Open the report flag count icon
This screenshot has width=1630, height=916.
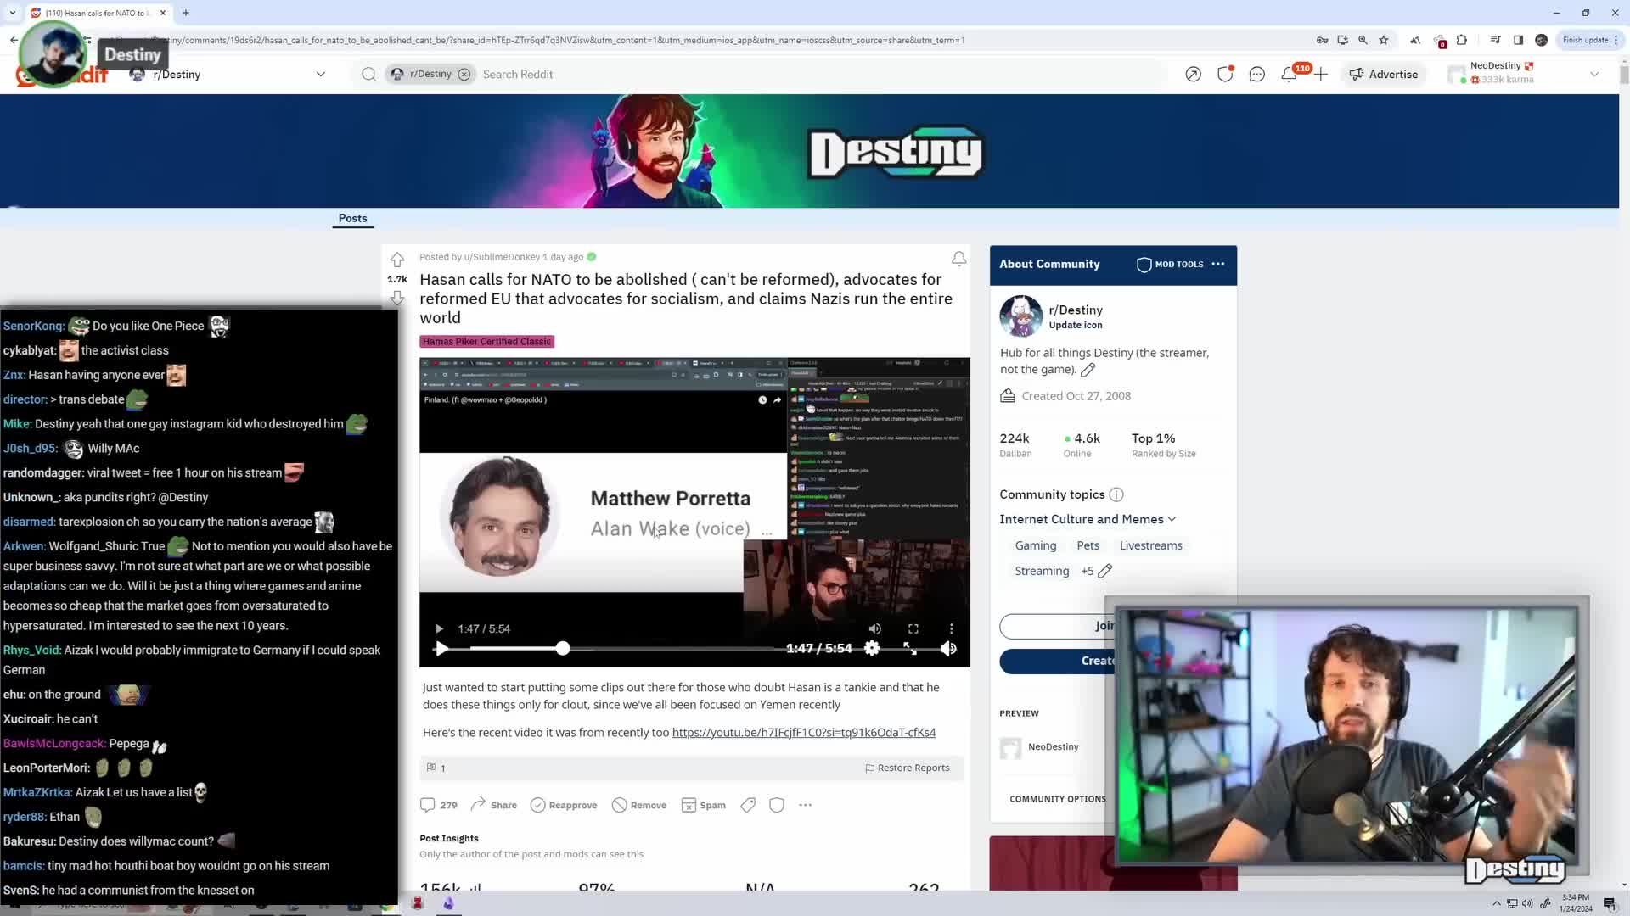click(436, 768)
